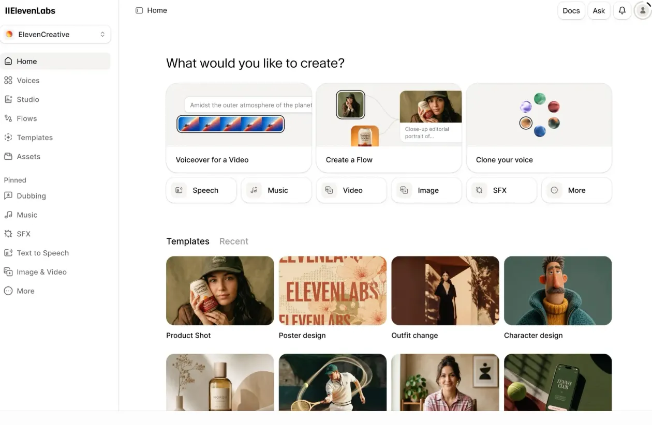This screenshot has width=652, height=425.
Task: Open notifications bell
Action: click(622, 11)
